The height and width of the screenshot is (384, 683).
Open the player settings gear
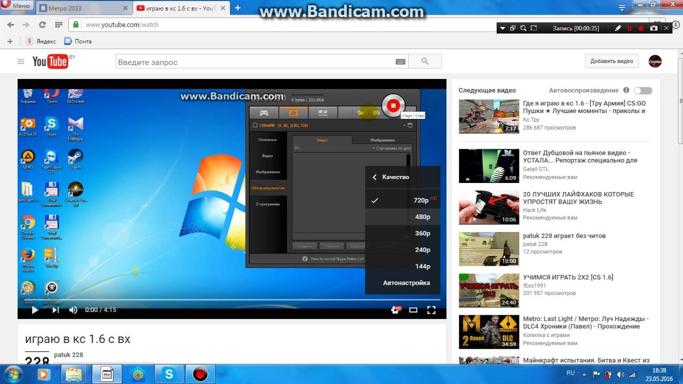point(395,310)
